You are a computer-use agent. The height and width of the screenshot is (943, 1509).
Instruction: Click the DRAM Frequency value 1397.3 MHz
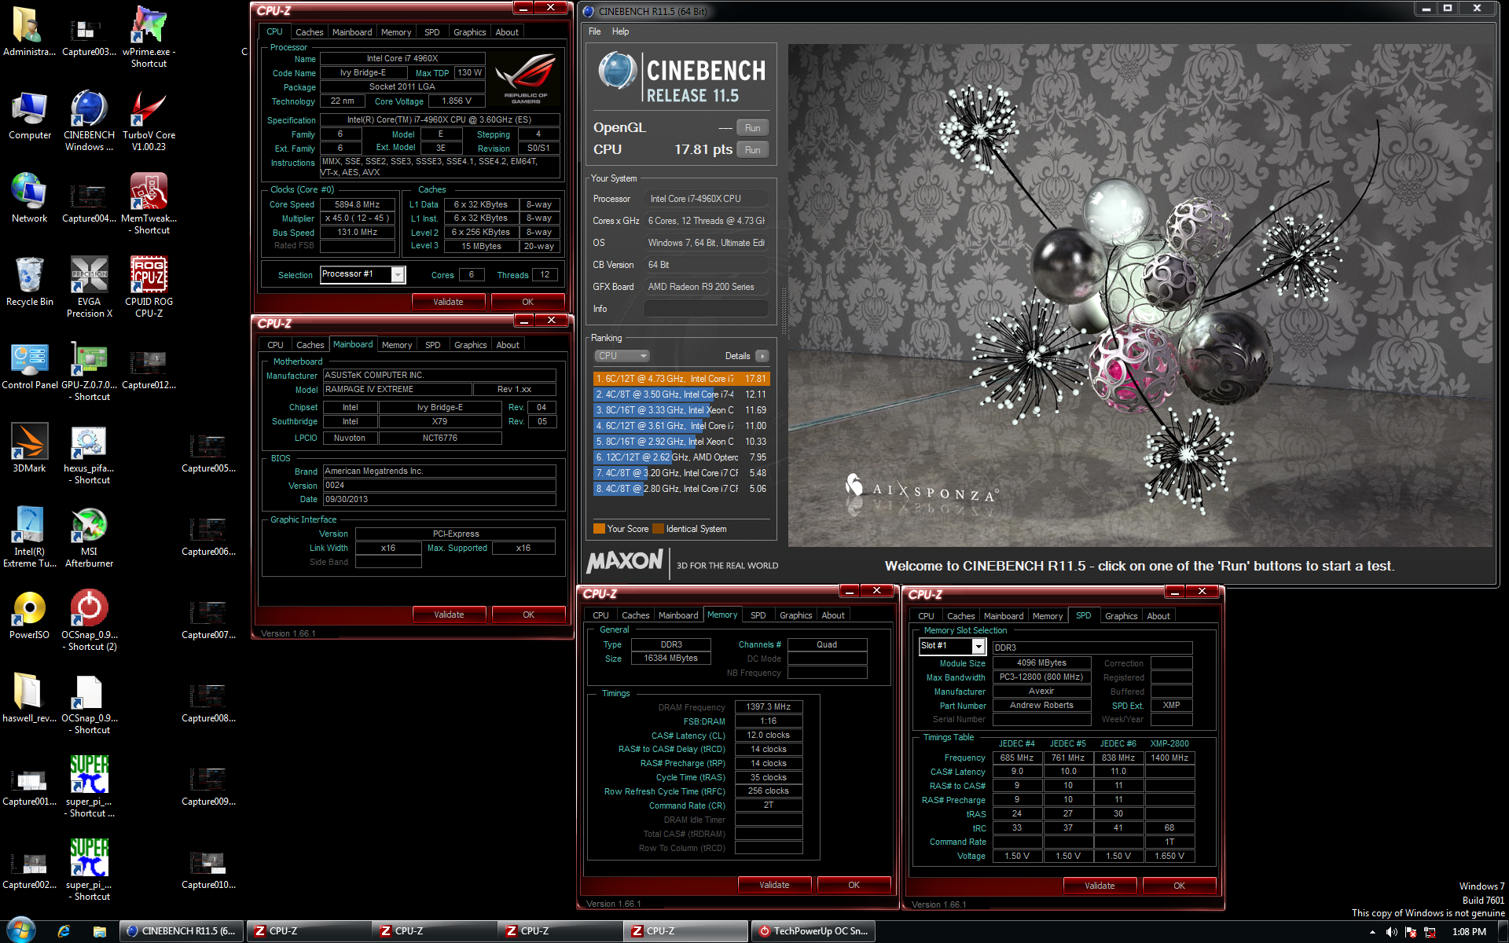[769, 707]
